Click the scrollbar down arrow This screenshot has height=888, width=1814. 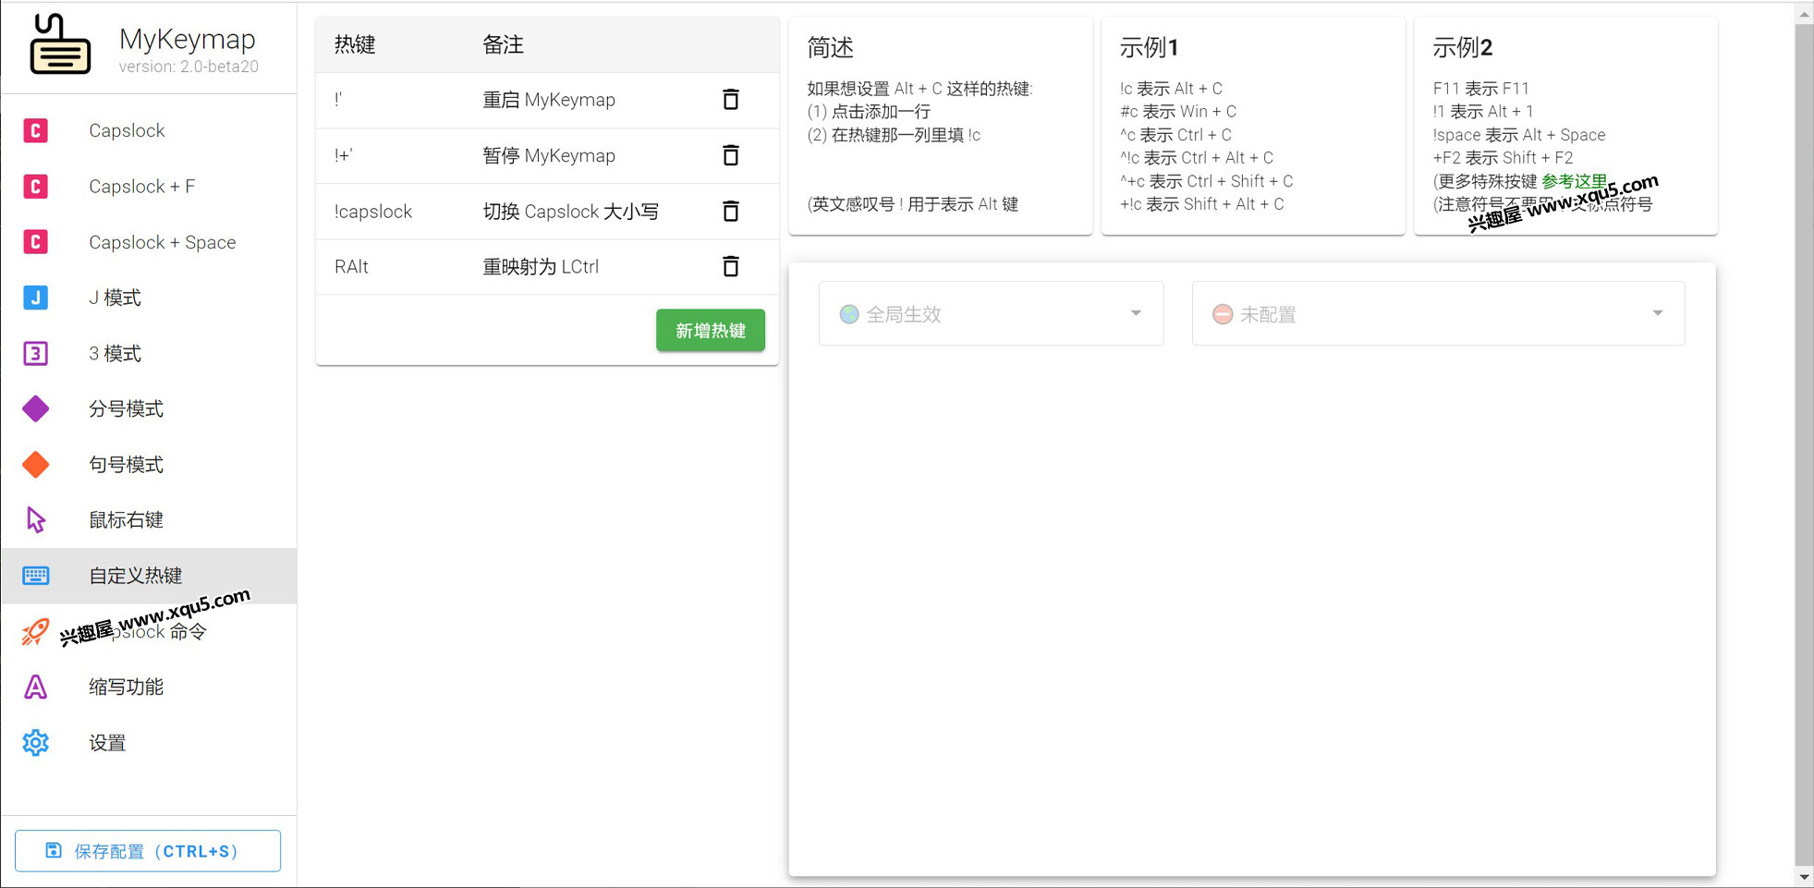(x=1804, y=876)
